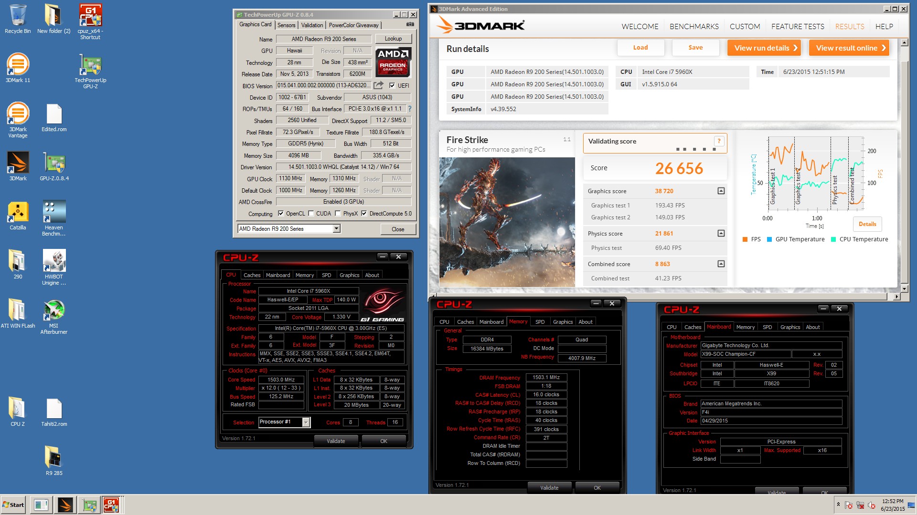Toggle CUDA checkbox in GPU-Z
This screenshot has width=917, height=515.
311,214
